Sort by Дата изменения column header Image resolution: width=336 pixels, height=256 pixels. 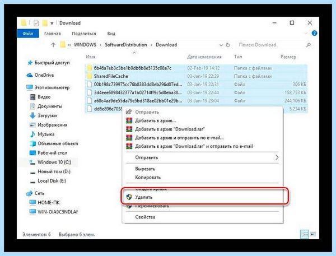(x=204, y=57)
